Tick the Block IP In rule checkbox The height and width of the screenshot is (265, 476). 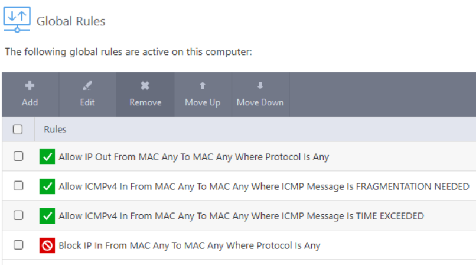click(18, 245)
